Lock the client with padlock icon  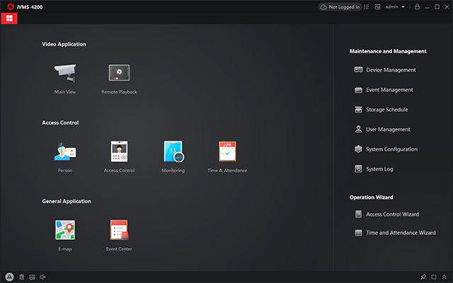417,7
